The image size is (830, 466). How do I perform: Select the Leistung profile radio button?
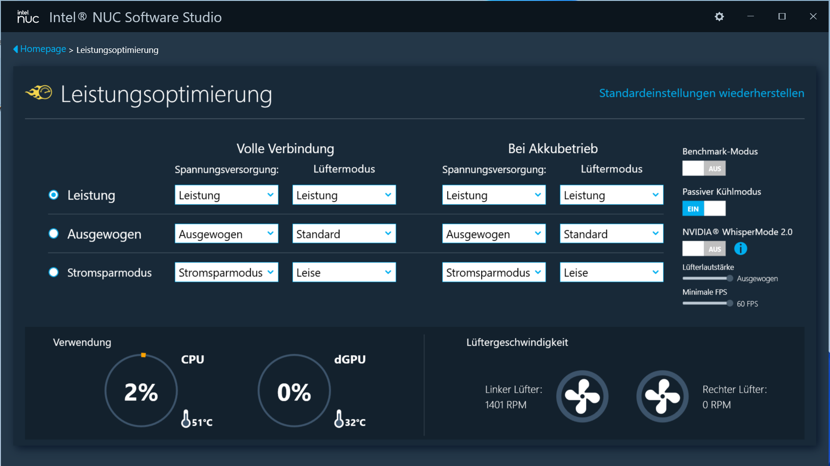[53, 195]
